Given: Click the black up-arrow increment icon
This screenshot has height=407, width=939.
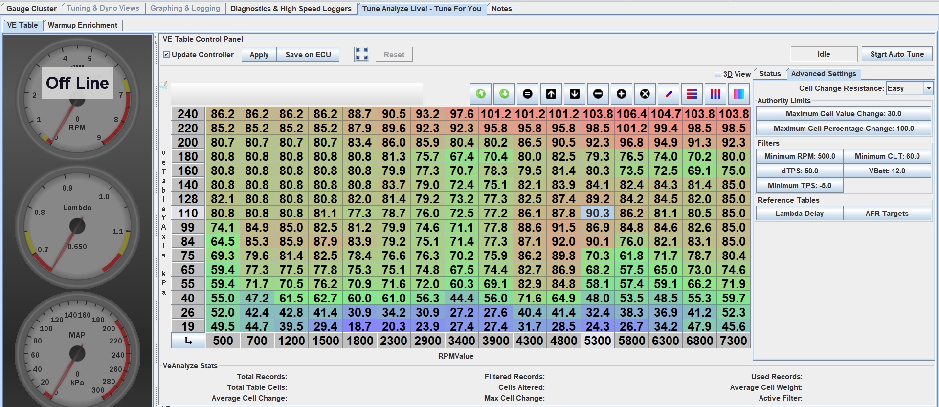Looking at the screenshot, I should coord(551,94).
